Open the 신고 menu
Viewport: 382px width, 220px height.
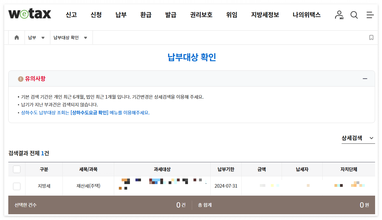pos(71,15)
